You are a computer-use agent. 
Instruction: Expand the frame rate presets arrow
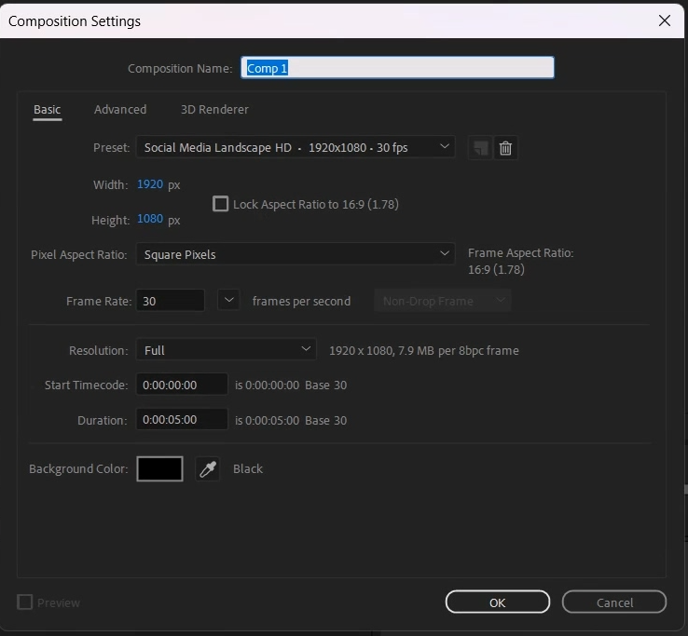click(228, 300)
